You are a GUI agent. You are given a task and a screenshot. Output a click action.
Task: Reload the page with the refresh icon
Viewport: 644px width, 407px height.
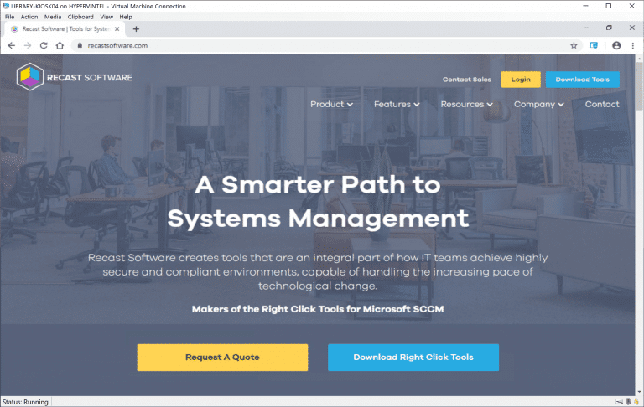46,45
